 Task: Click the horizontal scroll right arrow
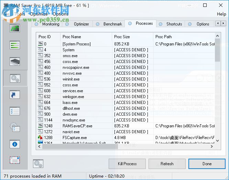click(x=212, y=146)
